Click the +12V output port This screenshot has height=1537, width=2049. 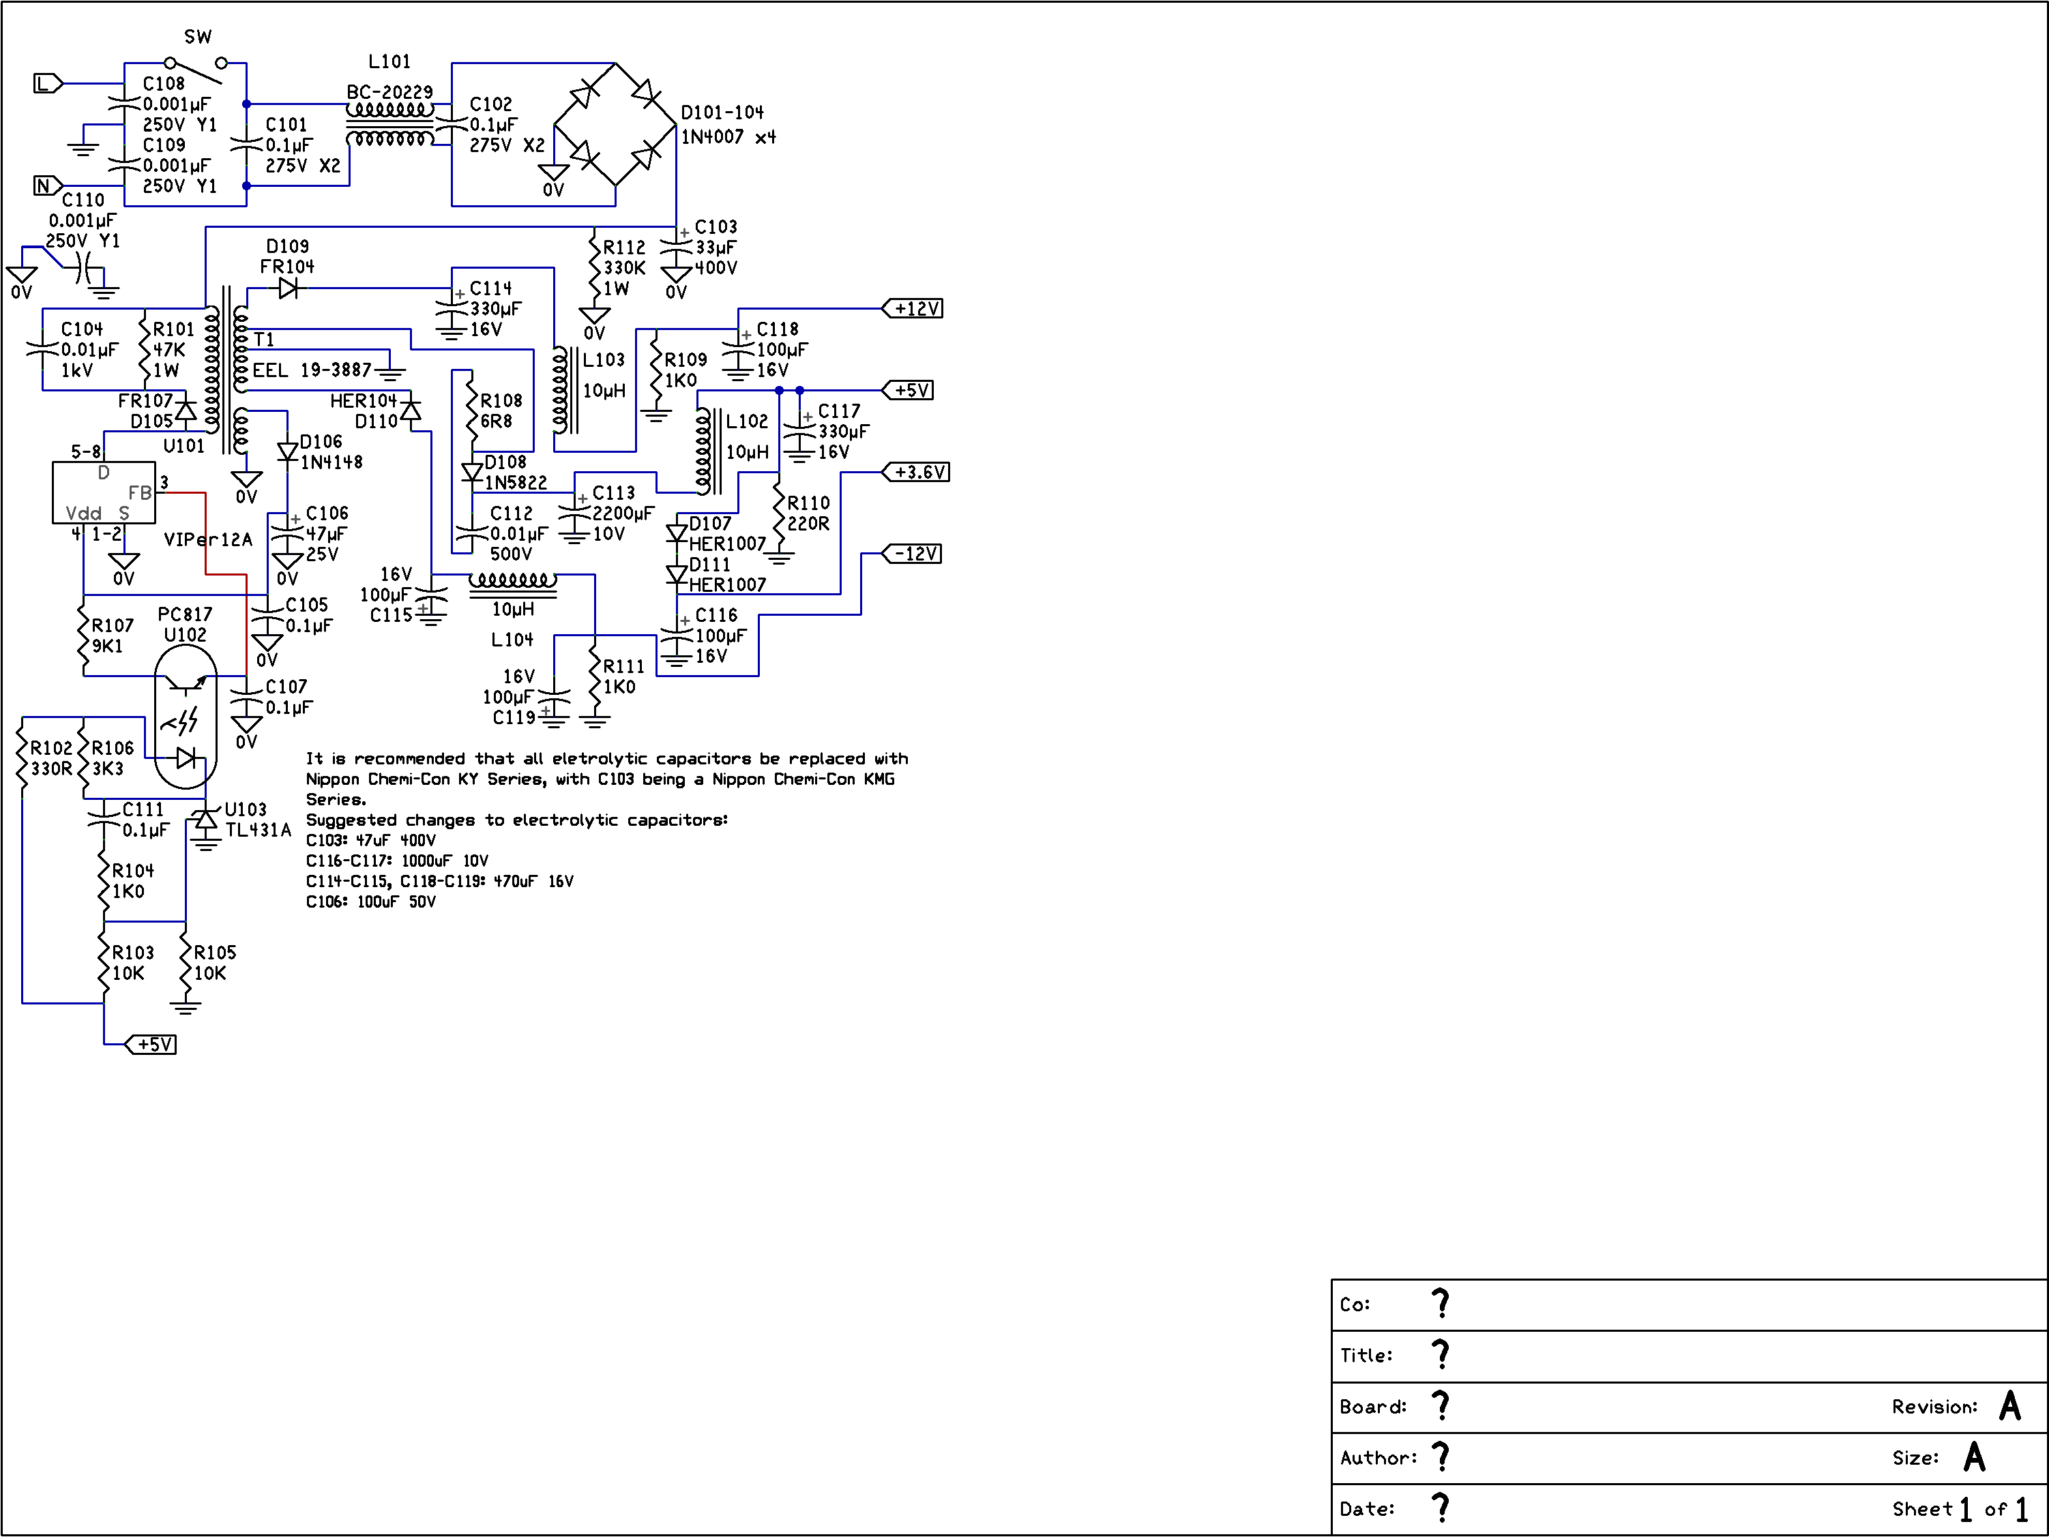(x=913, y=308)
